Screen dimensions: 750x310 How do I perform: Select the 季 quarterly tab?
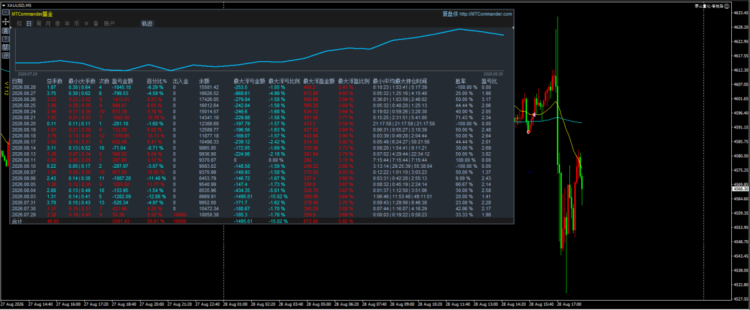click(x=57, y=24)
